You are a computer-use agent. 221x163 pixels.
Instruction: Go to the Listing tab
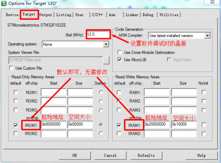click(x=64, y=15)
